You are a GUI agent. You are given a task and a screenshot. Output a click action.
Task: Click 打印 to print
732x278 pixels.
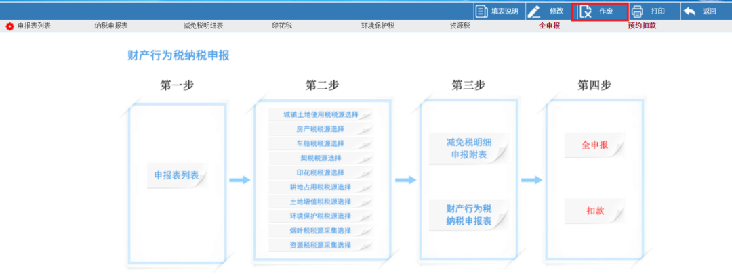tap(652, 11)
